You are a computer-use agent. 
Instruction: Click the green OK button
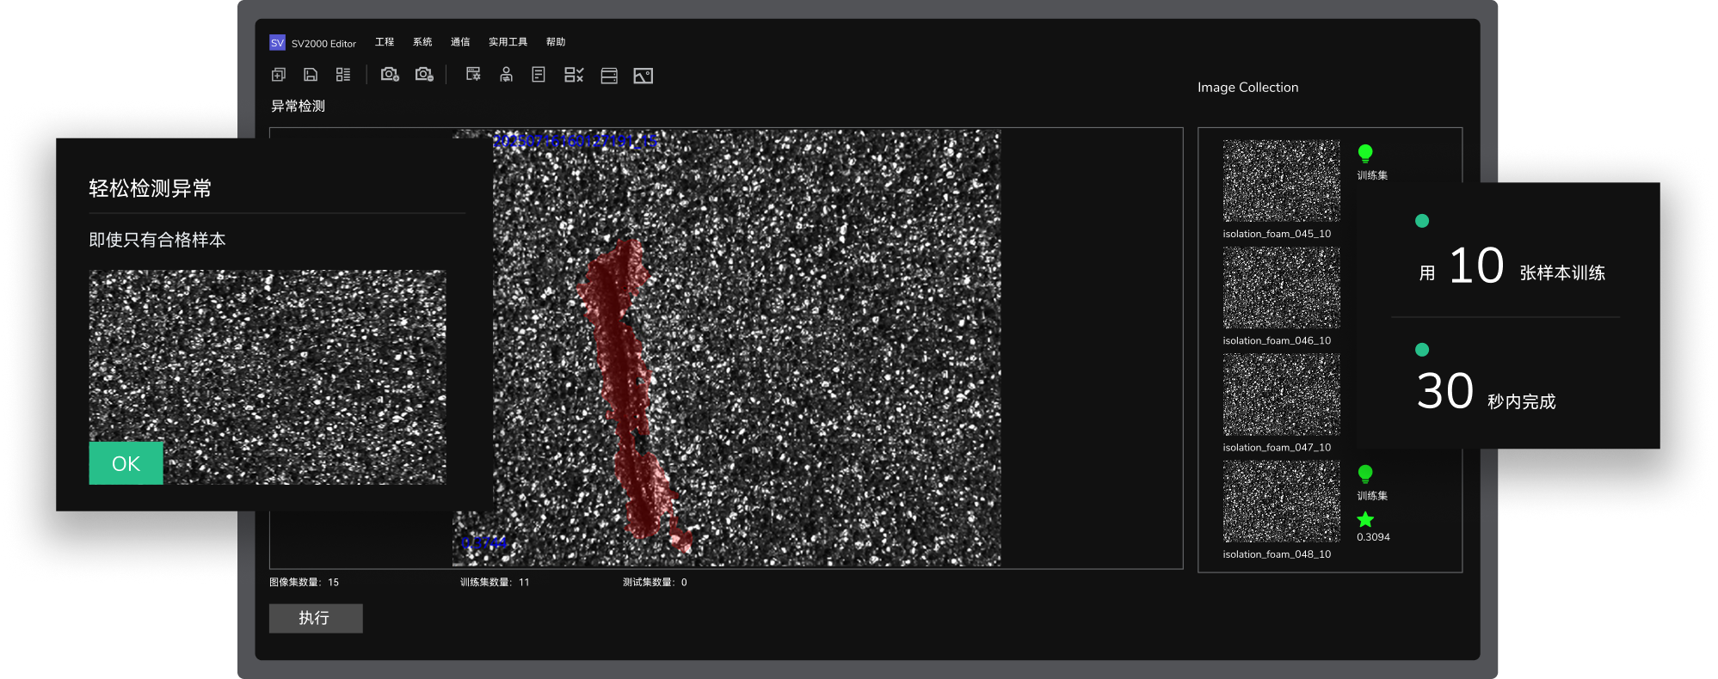126,463
